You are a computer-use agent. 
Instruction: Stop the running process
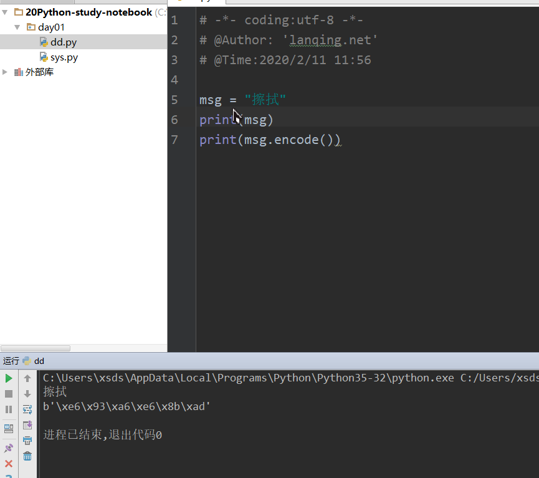9,393
